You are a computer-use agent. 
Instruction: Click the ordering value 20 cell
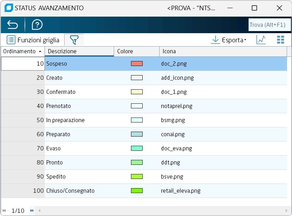tap(23, 78)
